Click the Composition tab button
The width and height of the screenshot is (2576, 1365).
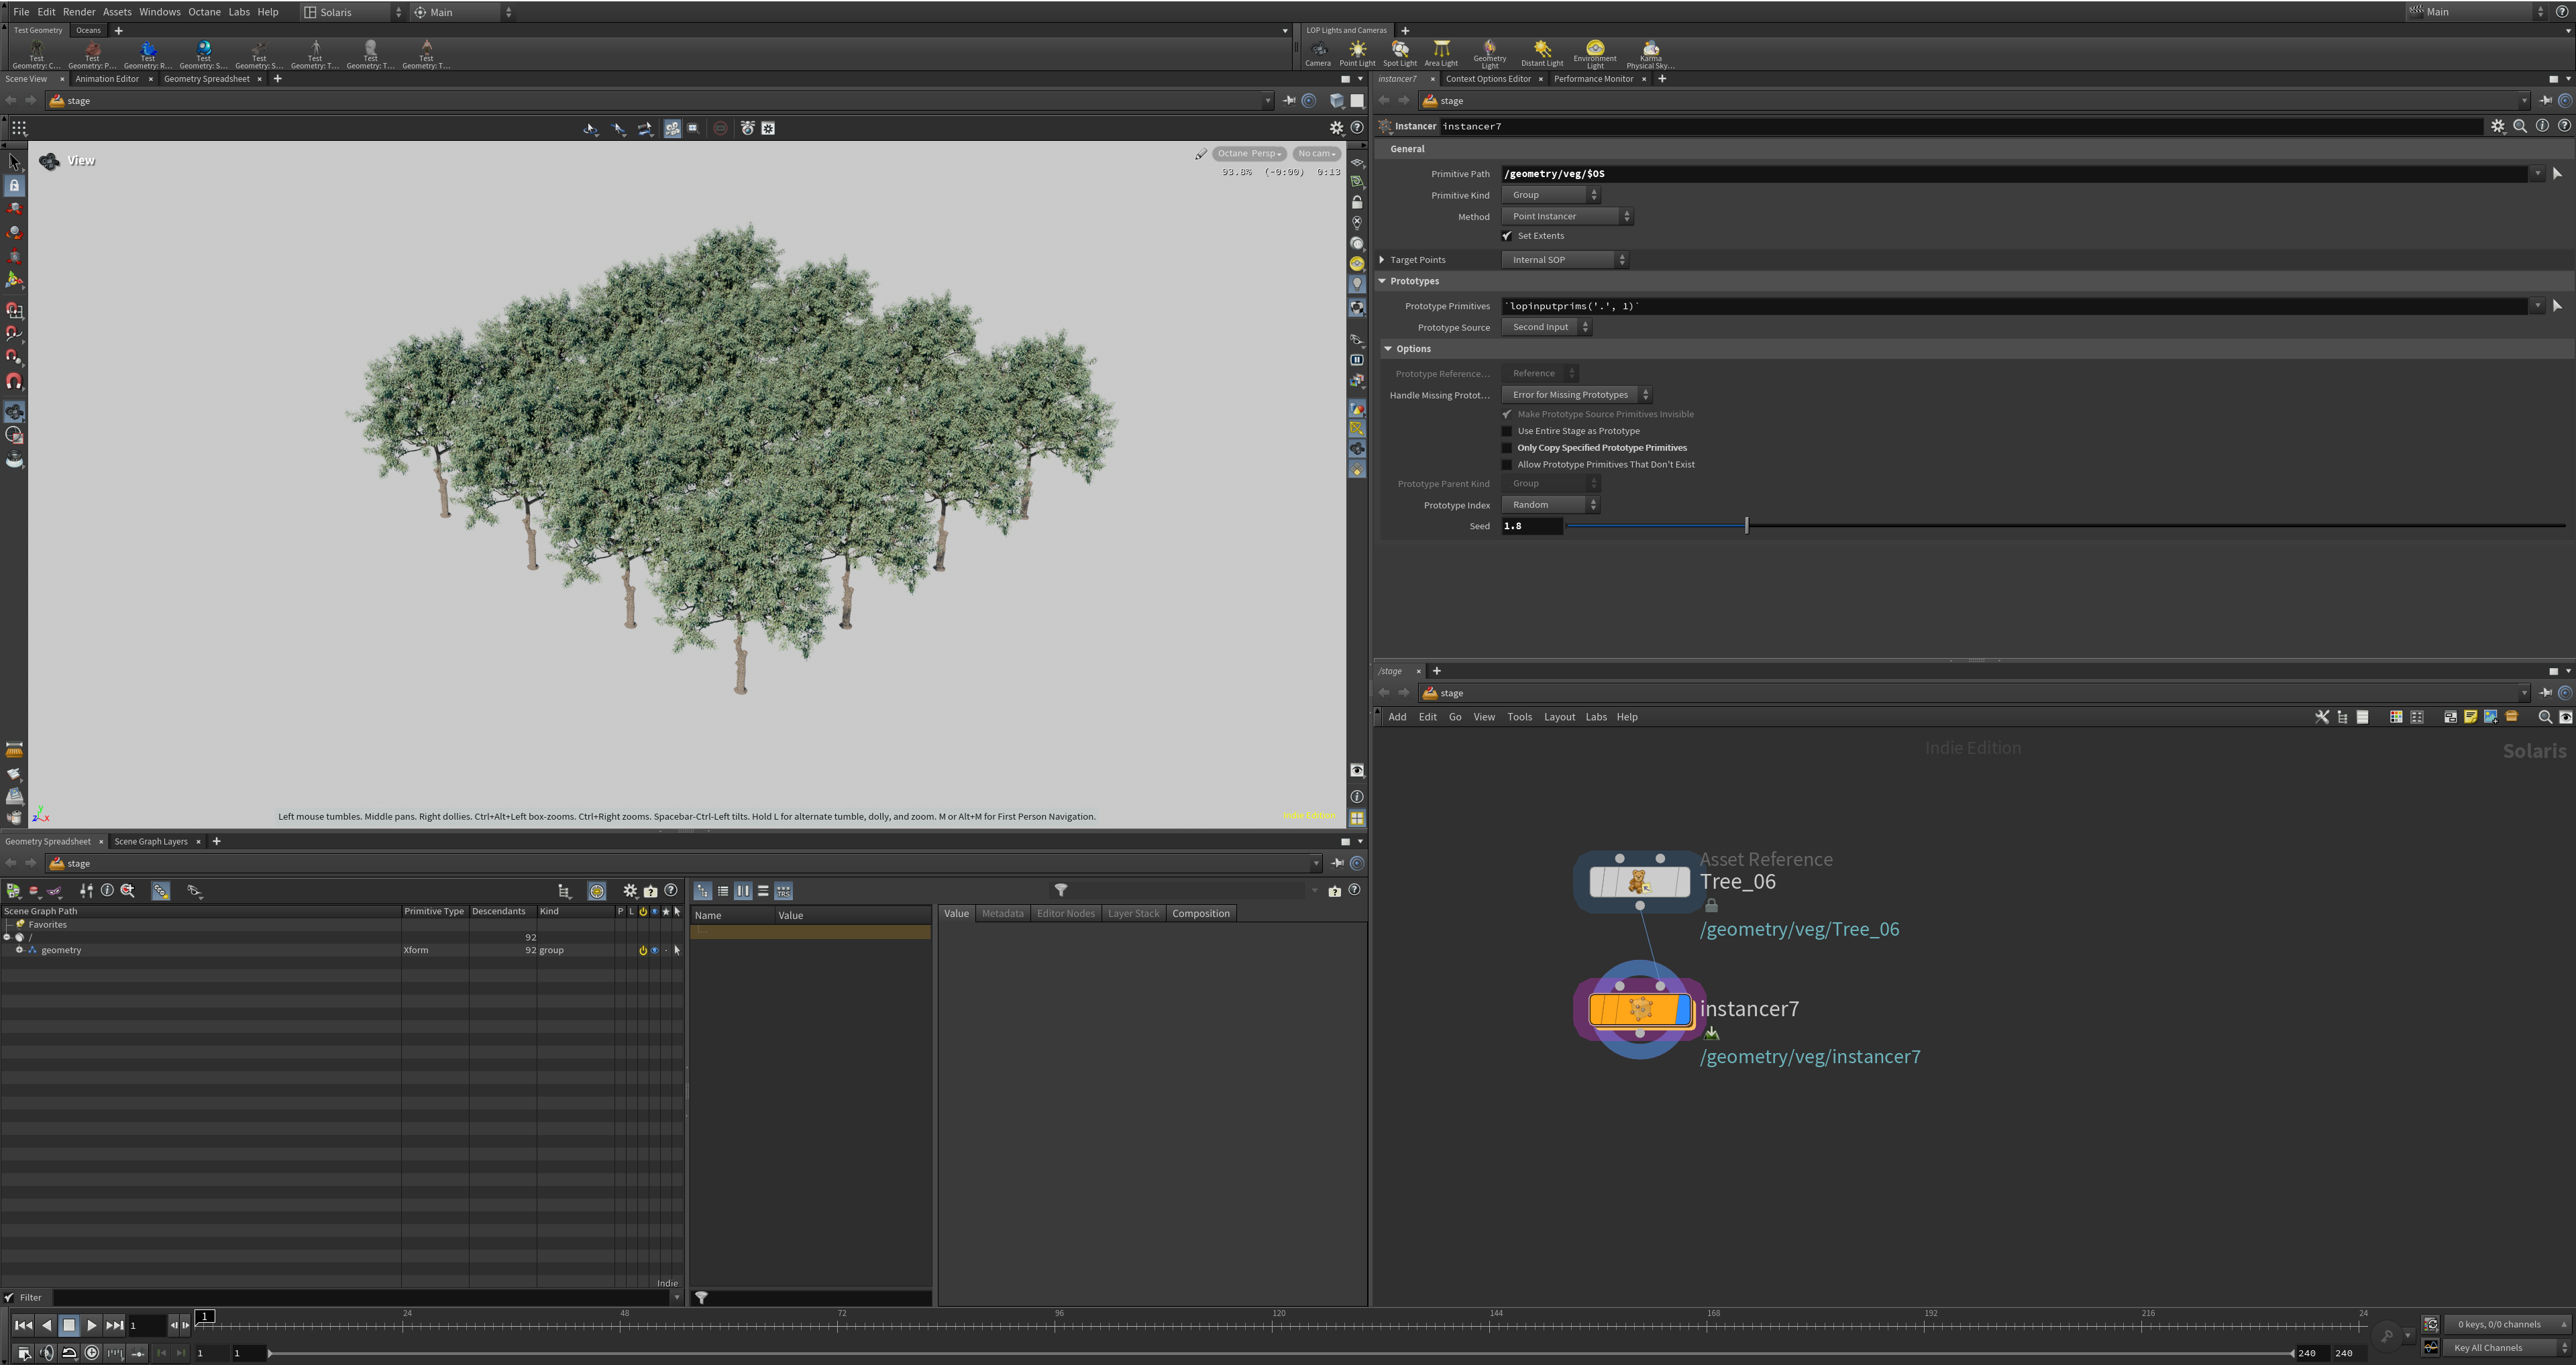click(1200, 913)
